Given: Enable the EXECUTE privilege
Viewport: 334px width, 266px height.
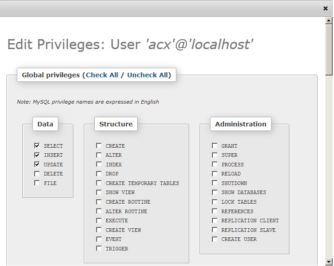Looking at the screenshot, I should [x=99, y=221].
